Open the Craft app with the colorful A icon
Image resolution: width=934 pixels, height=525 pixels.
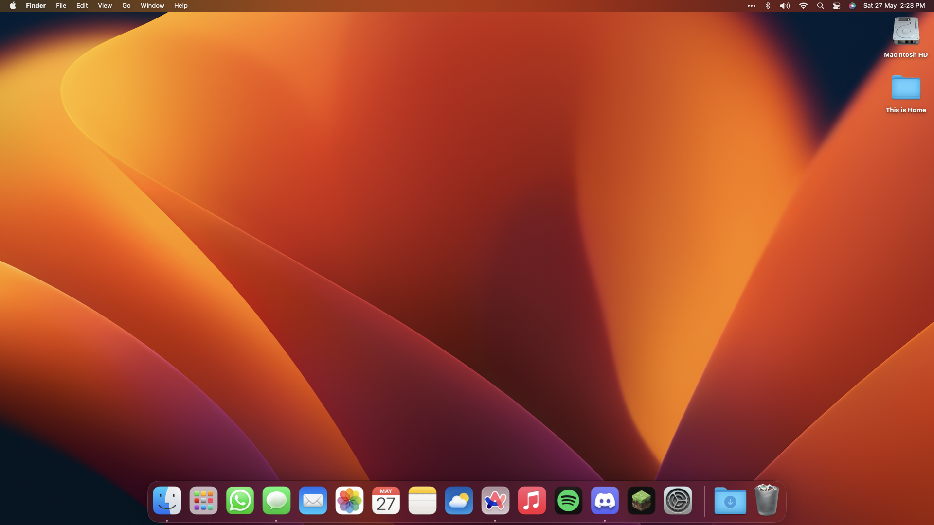coord(495,500)
